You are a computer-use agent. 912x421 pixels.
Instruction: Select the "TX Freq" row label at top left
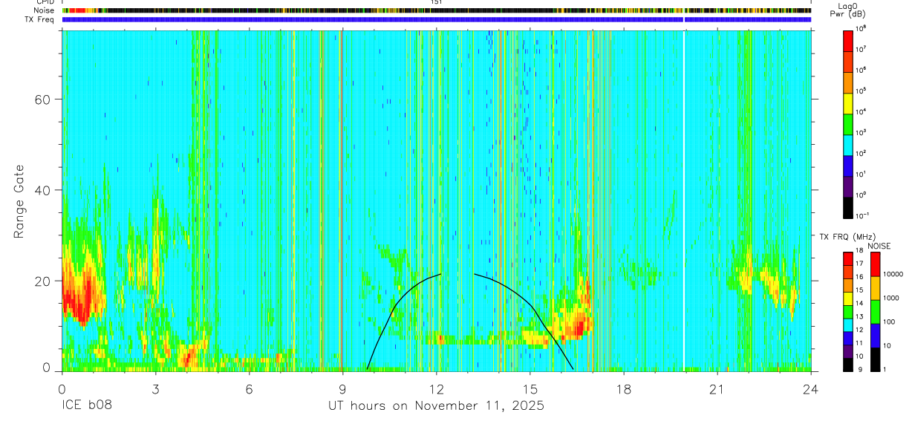[38, 19]
